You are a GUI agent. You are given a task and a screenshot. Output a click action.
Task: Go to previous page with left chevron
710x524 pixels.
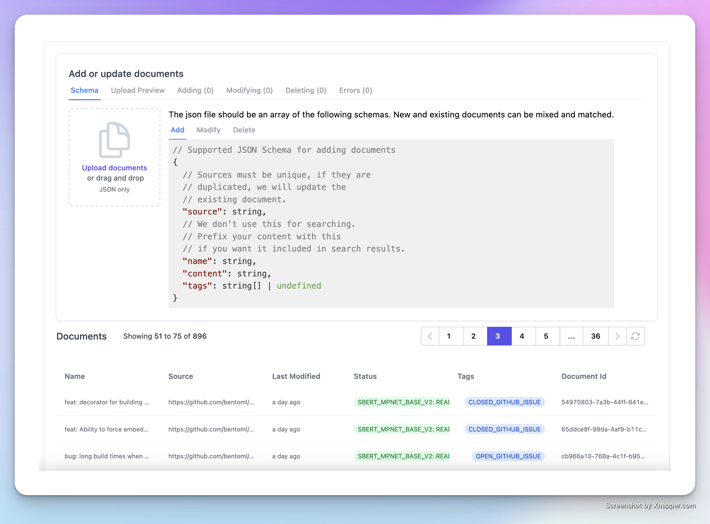point(430,336)
